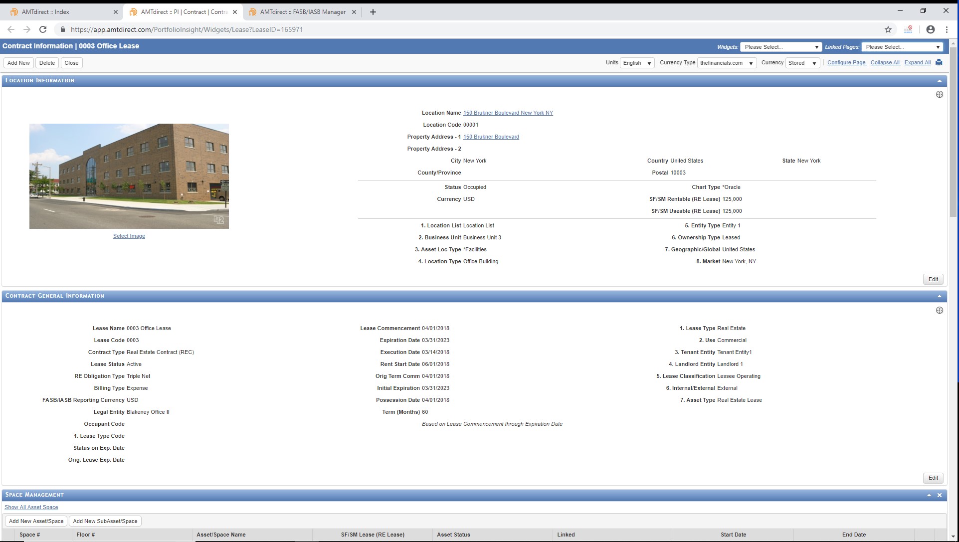Close the Space Management panel with X
Image resolution: width=959 pixels, height=542 pixels.
[x=939, y=495]
